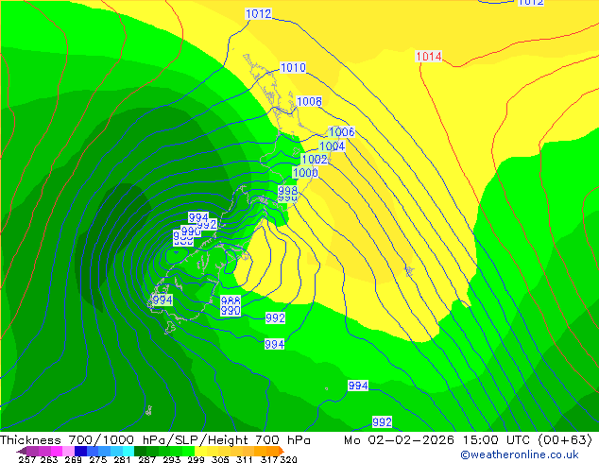The height and width of the screenshot is (463, 599).
Task: Click the 1004 pressure label
Action: pos(332,146)
